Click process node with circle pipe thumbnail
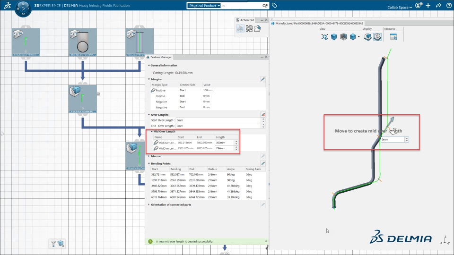 tap(82, 42)
